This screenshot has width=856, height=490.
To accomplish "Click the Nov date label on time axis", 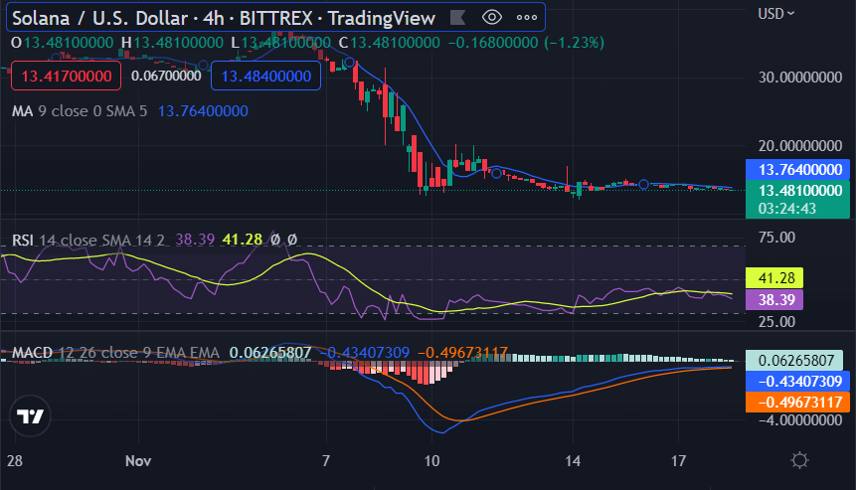I will coord(138,461).
